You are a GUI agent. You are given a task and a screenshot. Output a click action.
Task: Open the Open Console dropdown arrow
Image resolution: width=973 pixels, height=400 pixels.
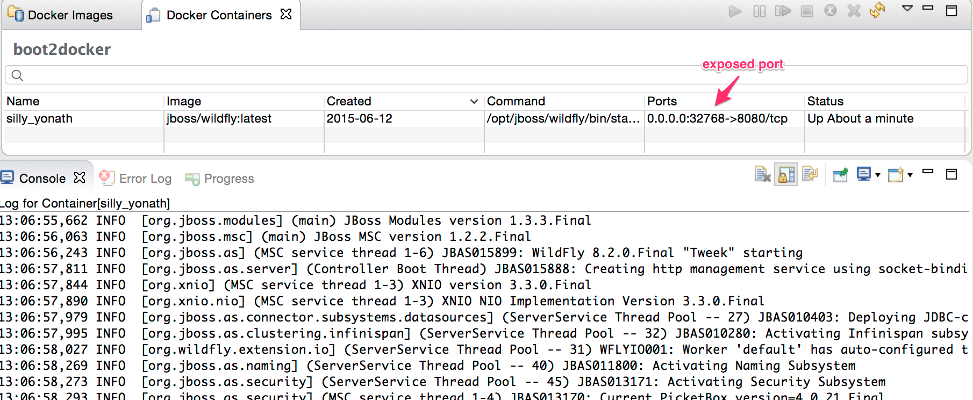coord(910,175)
